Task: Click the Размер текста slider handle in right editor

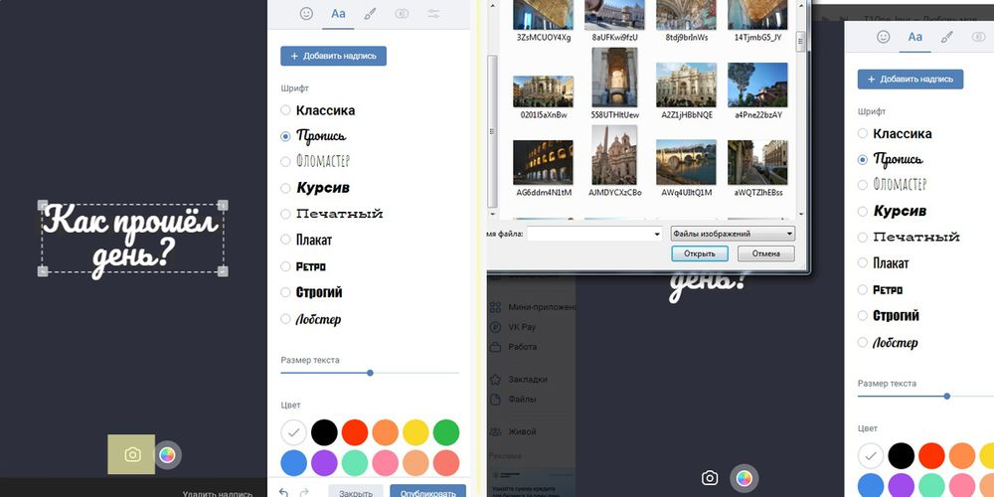Action: (947, 397)
